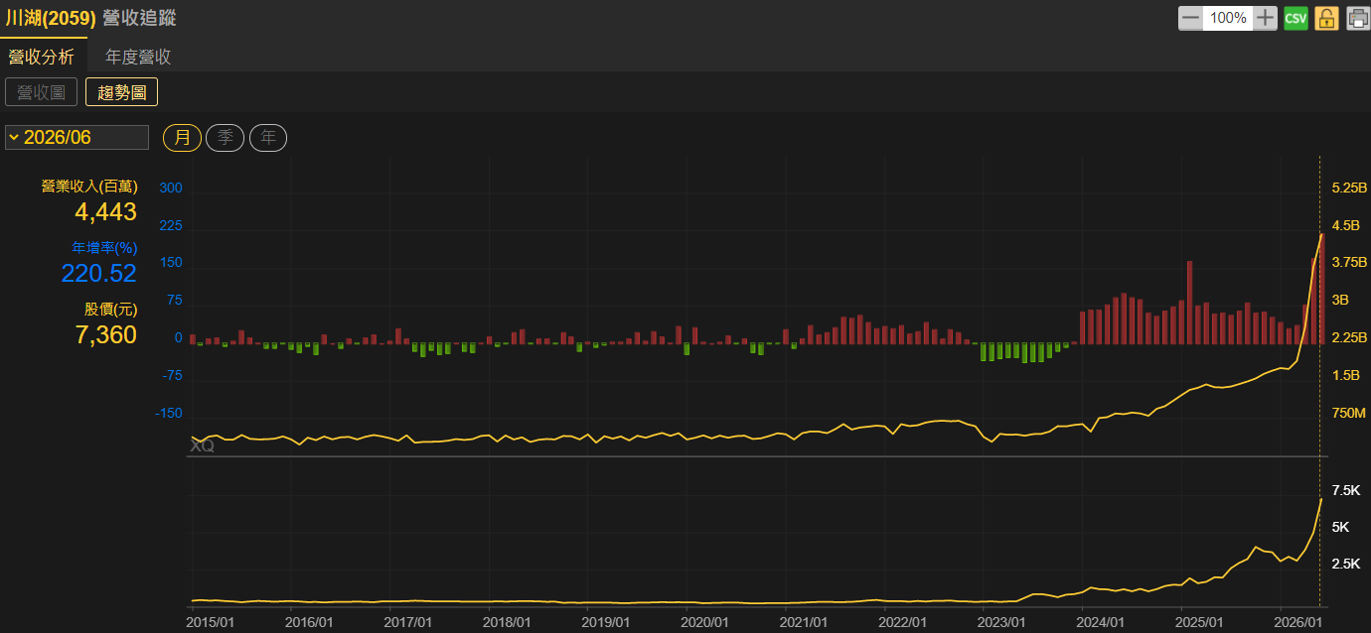Click the share price value 7,360
The height and width of the screenshot is (633, 1371).
105,334
